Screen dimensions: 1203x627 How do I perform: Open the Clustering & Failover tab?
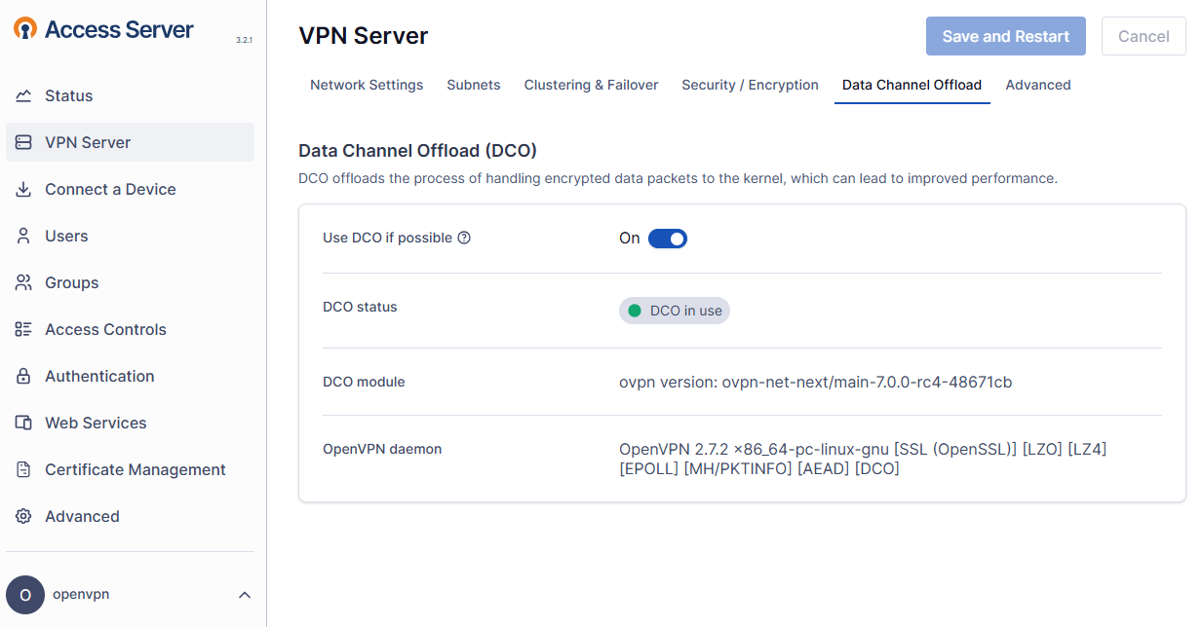(591, 85)
